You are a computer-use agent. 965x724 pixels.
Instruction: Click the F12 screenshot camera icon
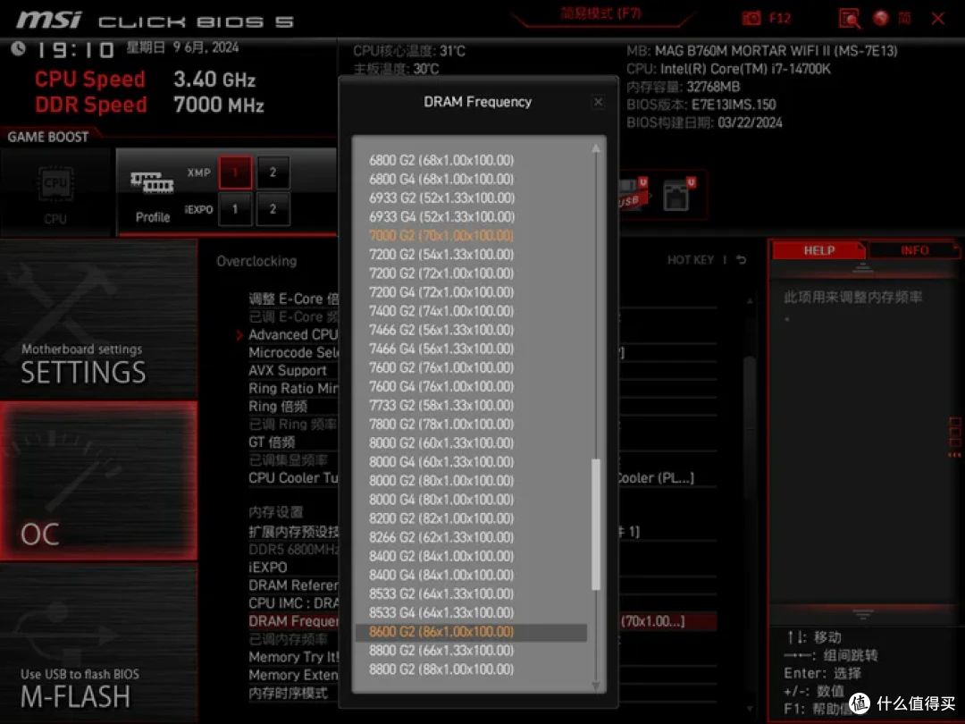pos(751,18)
